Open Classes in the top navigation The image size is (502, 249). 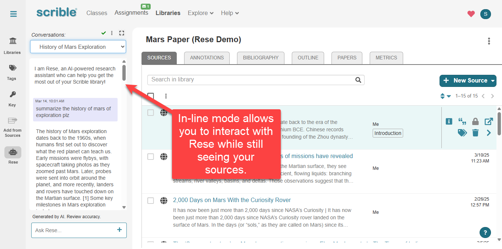pos(97,13)
